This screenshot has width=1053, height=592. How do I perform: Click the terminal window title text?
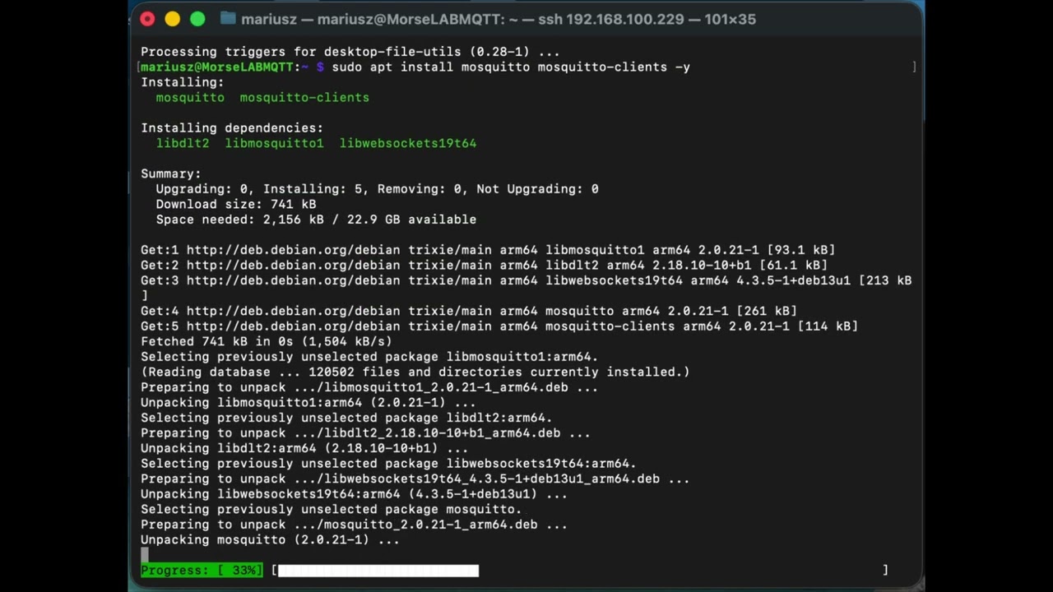click(x=499, y=19)
